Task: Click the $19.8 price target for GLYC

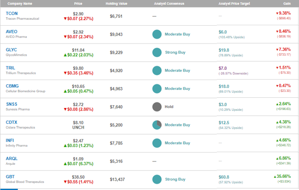Action: [224, 50]
